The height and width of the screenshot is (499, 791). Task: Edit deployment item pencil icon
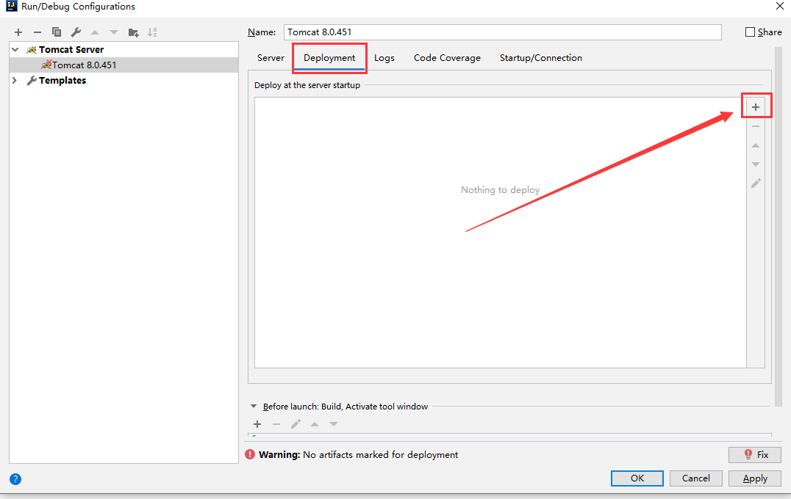[x=756, y=183]
